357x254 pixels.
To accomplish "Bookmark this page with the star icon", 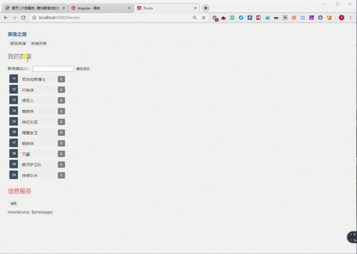I will [204, 17].
